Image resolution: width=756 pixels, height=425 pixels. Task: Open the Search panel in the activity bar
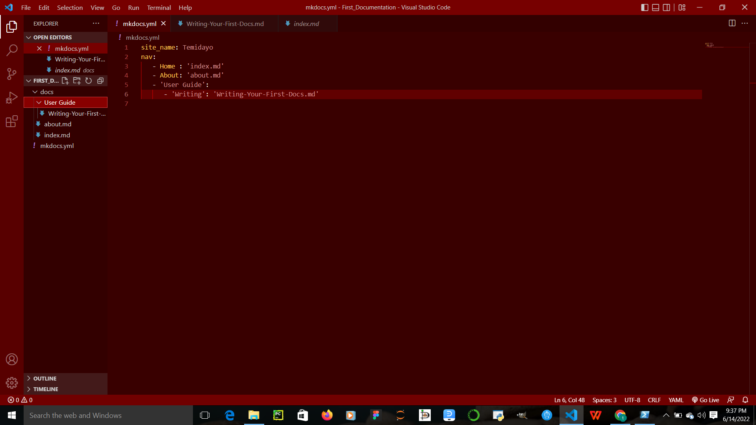[12, 50]
